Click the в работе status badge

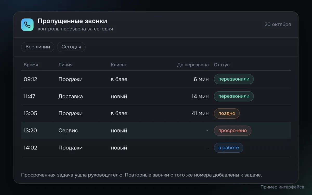coord(229,148)
